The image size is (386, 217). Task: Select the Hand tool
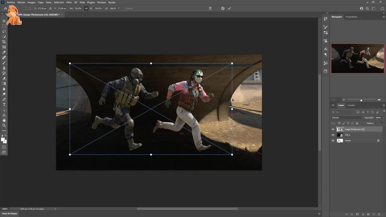pos(4,120)
